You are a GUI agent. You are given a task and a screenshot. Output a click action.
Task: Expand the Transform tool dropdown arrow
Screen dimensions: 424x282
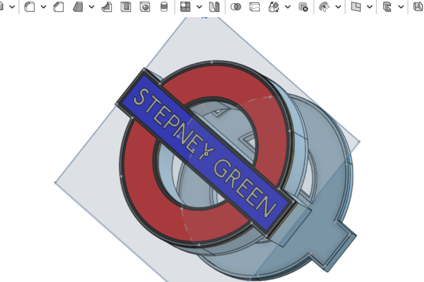tap(288, 7)
